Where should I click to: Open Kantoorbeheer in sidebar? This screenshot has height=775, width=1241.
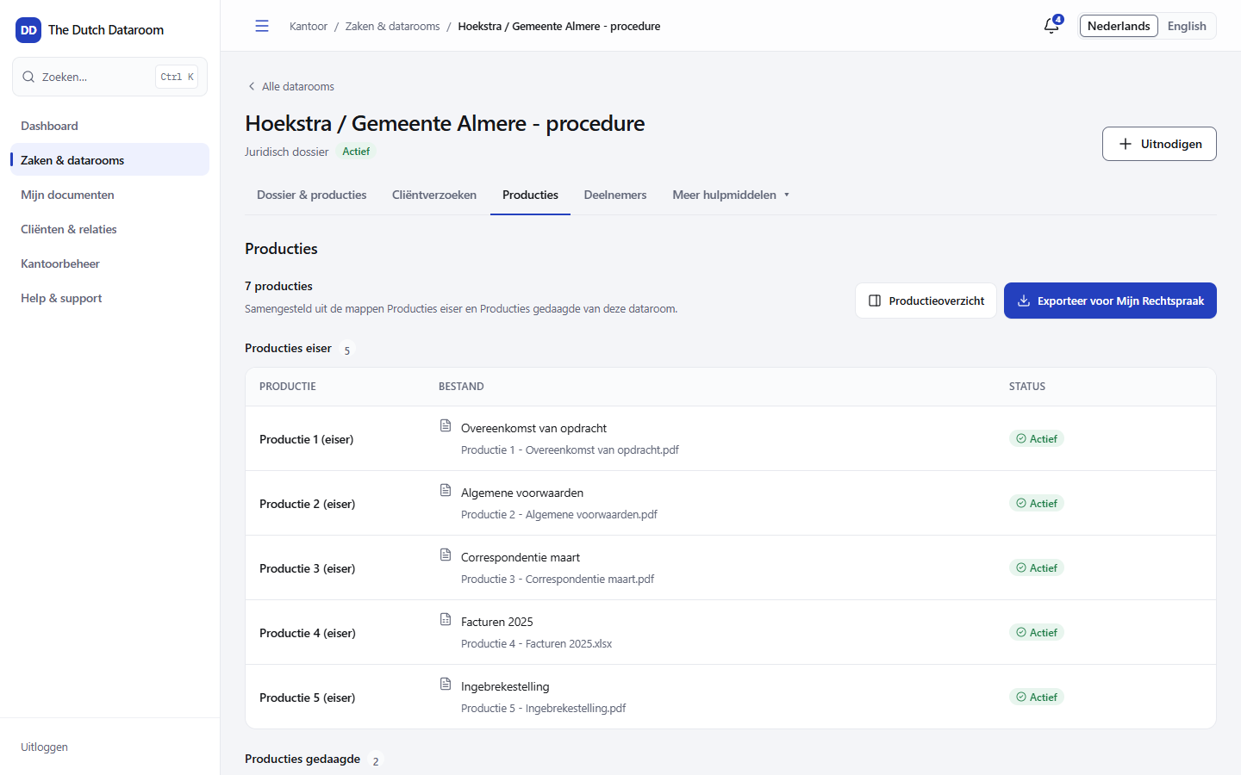[x=110, y=263]
